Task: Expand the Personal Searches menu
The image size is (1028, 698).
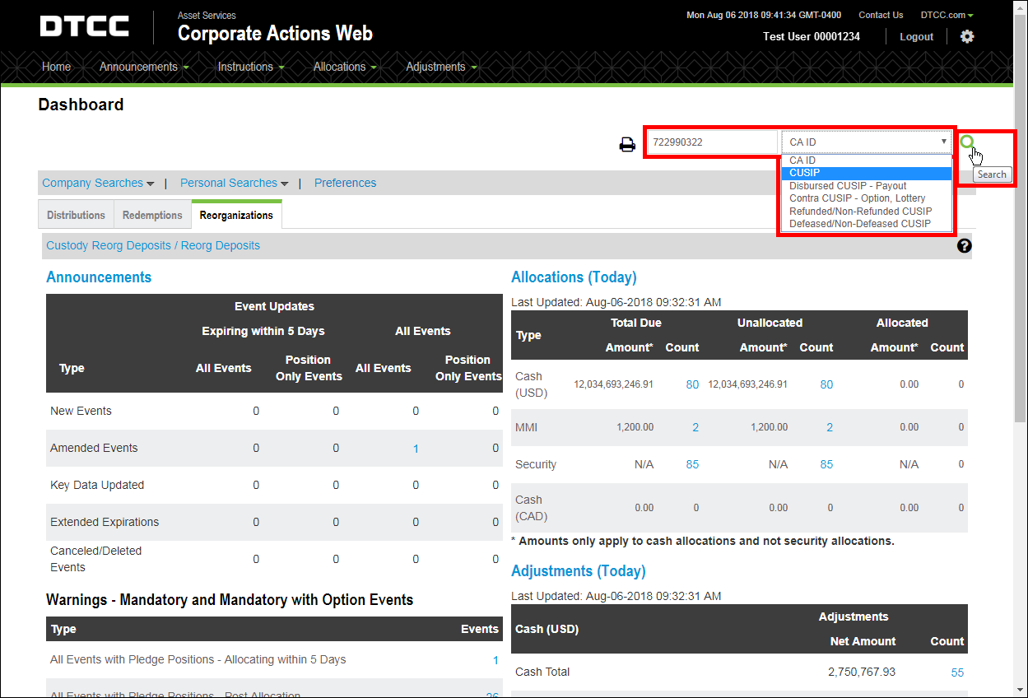Action: (234, 183)
